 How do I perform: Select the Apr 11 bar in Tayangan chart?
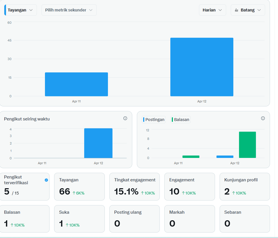76,84
